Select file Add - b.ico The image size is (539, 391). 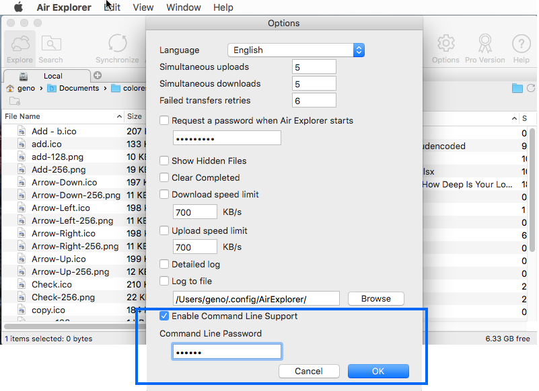54,131
